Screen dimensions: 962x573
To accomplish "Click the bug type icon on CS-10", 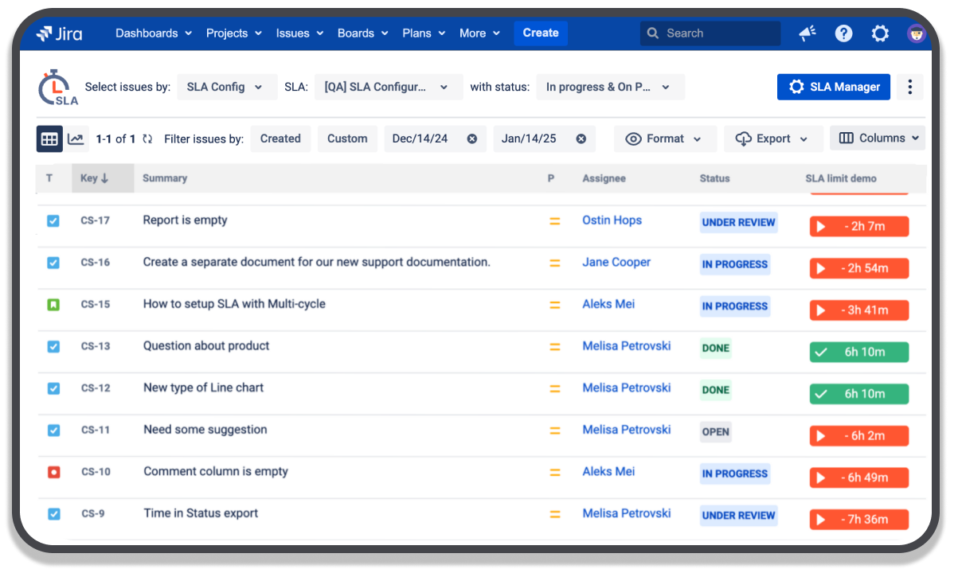I will 53,472.
